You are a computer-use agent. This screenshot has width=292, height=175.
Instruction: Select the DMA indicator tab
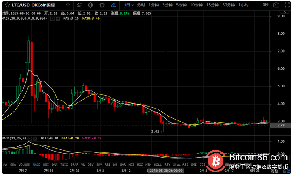pyautogui.click(x=55, y=165)
